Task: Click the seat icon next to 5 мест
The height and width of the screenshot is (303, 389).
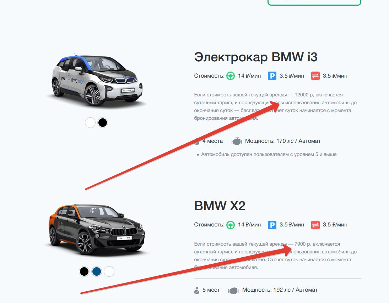Action: tap(197, 290)
